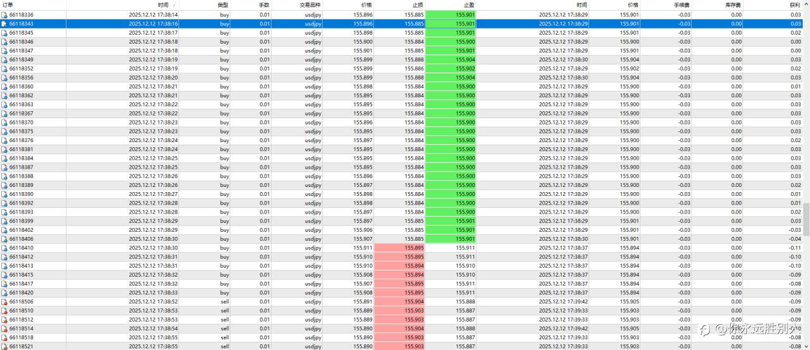Click the 155.906 open price in row 66118402
This screenshot has height=350, width=810.
(x=363, y=230)
